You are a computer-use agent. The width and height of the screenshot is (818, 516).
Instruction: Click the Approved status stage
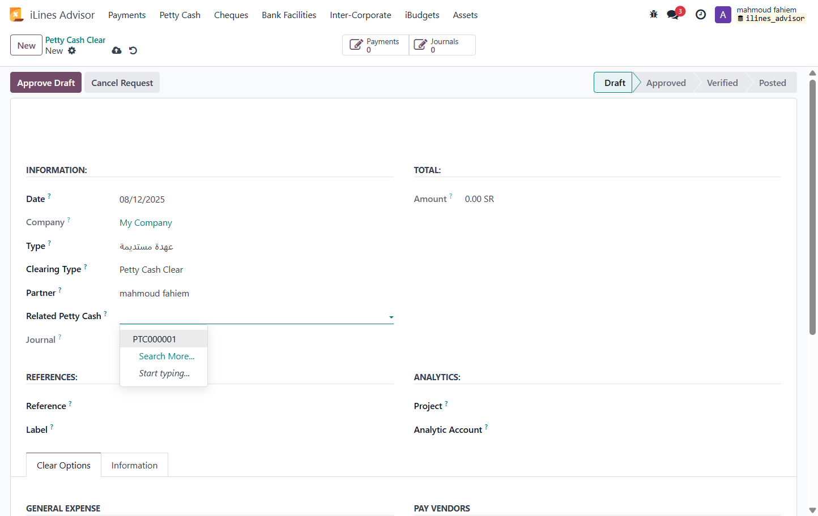[666, 83]
